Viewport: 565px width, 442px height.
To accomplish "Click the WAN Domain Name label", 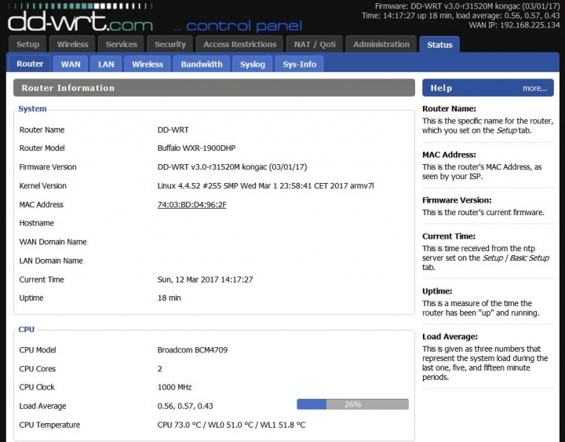I will (53, 242).
